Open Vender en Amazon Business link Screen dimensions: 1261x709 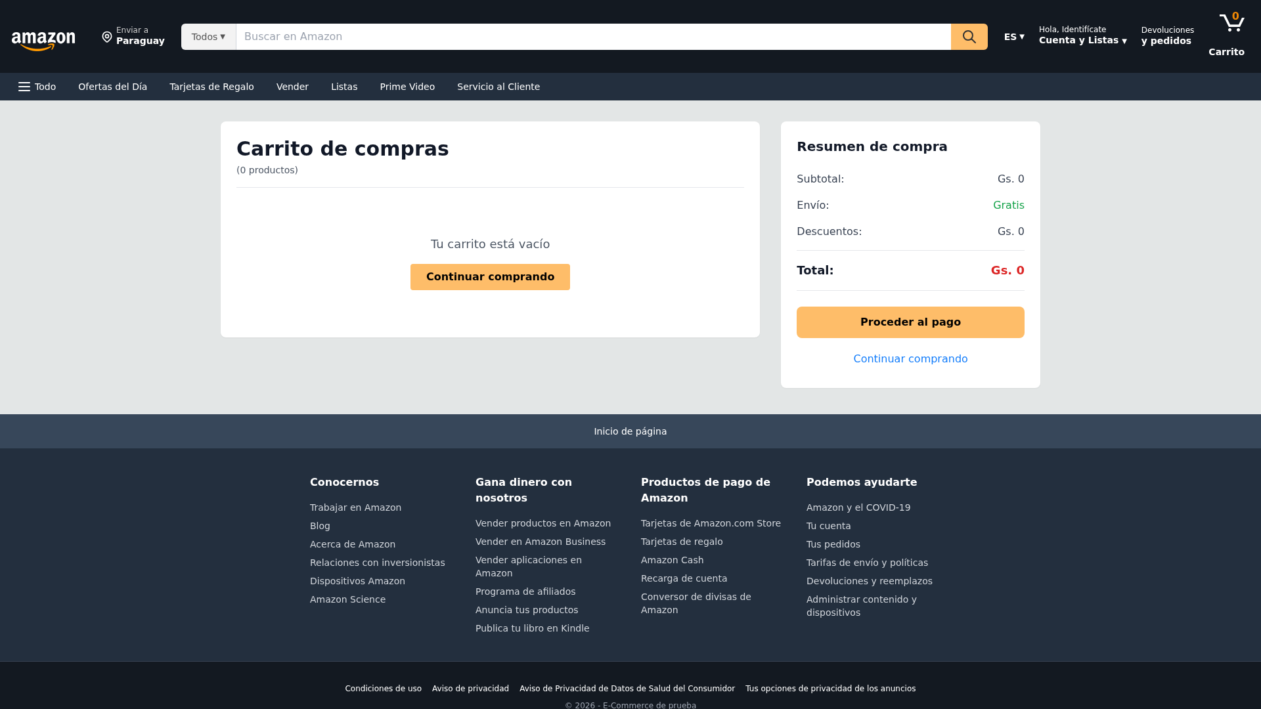pyautogui.click(x=541, y=542)
